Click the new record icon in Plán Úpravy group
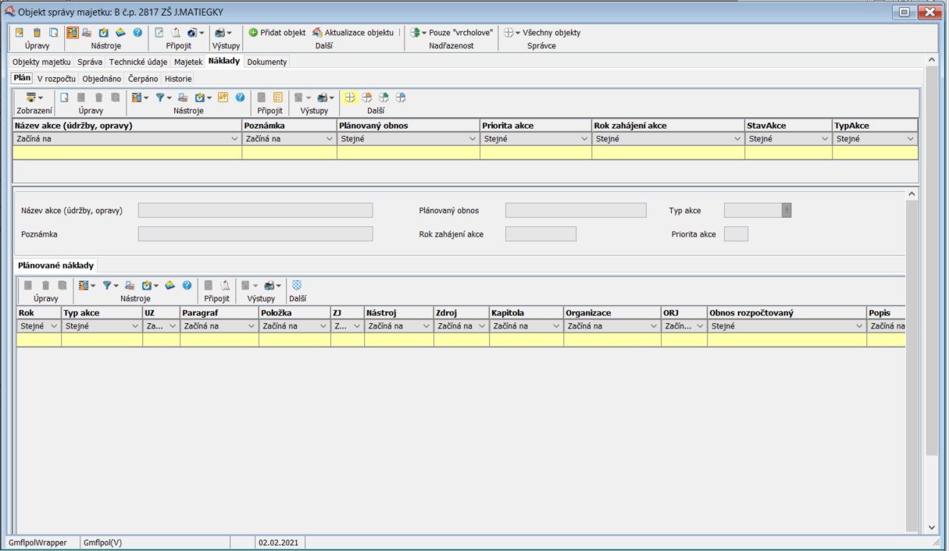This screenshot has width=949, height=551. (65, 98)
